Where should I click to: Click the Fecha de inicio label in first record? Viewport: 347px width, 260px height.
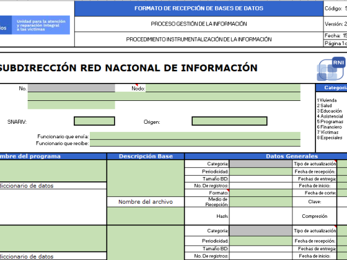(x=315, y=186)
